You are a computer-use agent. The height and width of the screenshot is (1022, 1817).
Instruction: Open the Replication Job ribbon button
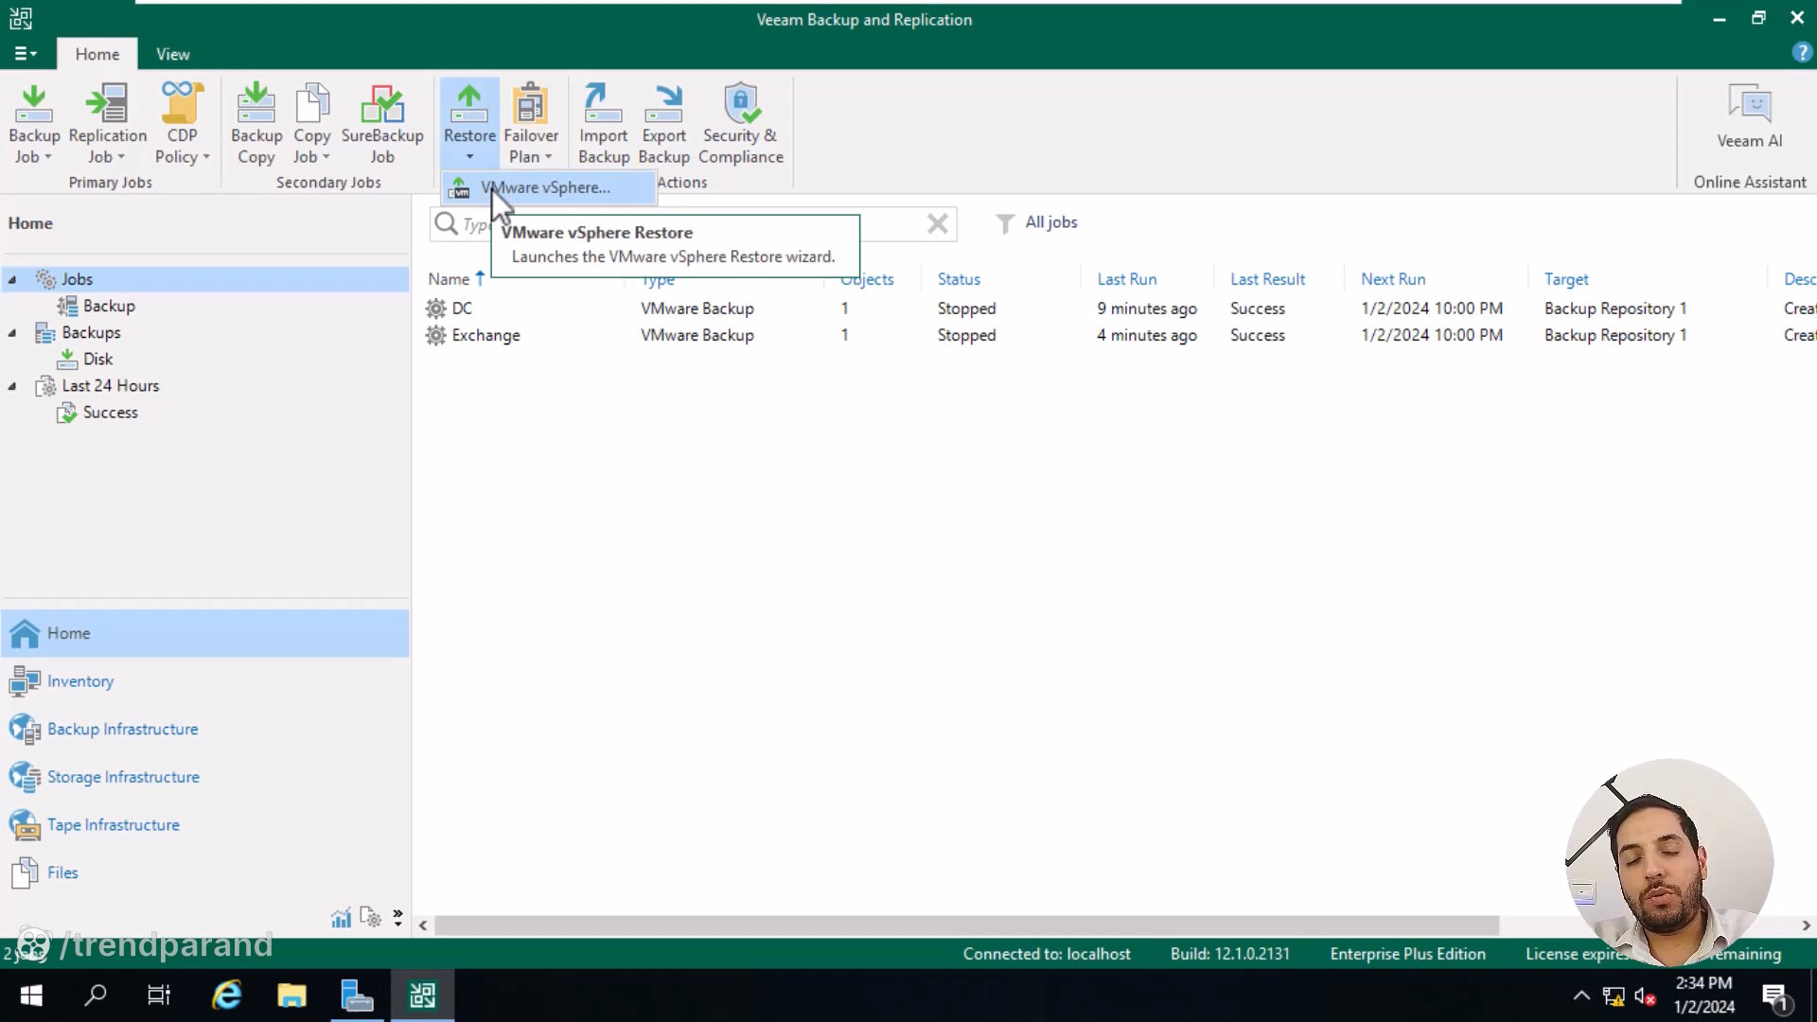[107, 123]
